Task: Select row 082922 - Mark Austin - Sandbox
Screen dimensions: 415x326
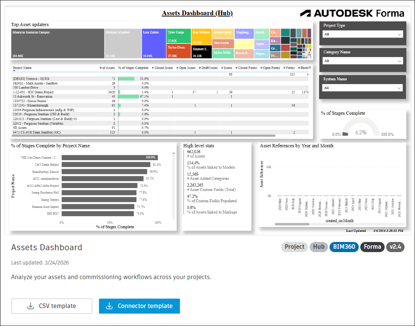Action: (x=160, y=83)
